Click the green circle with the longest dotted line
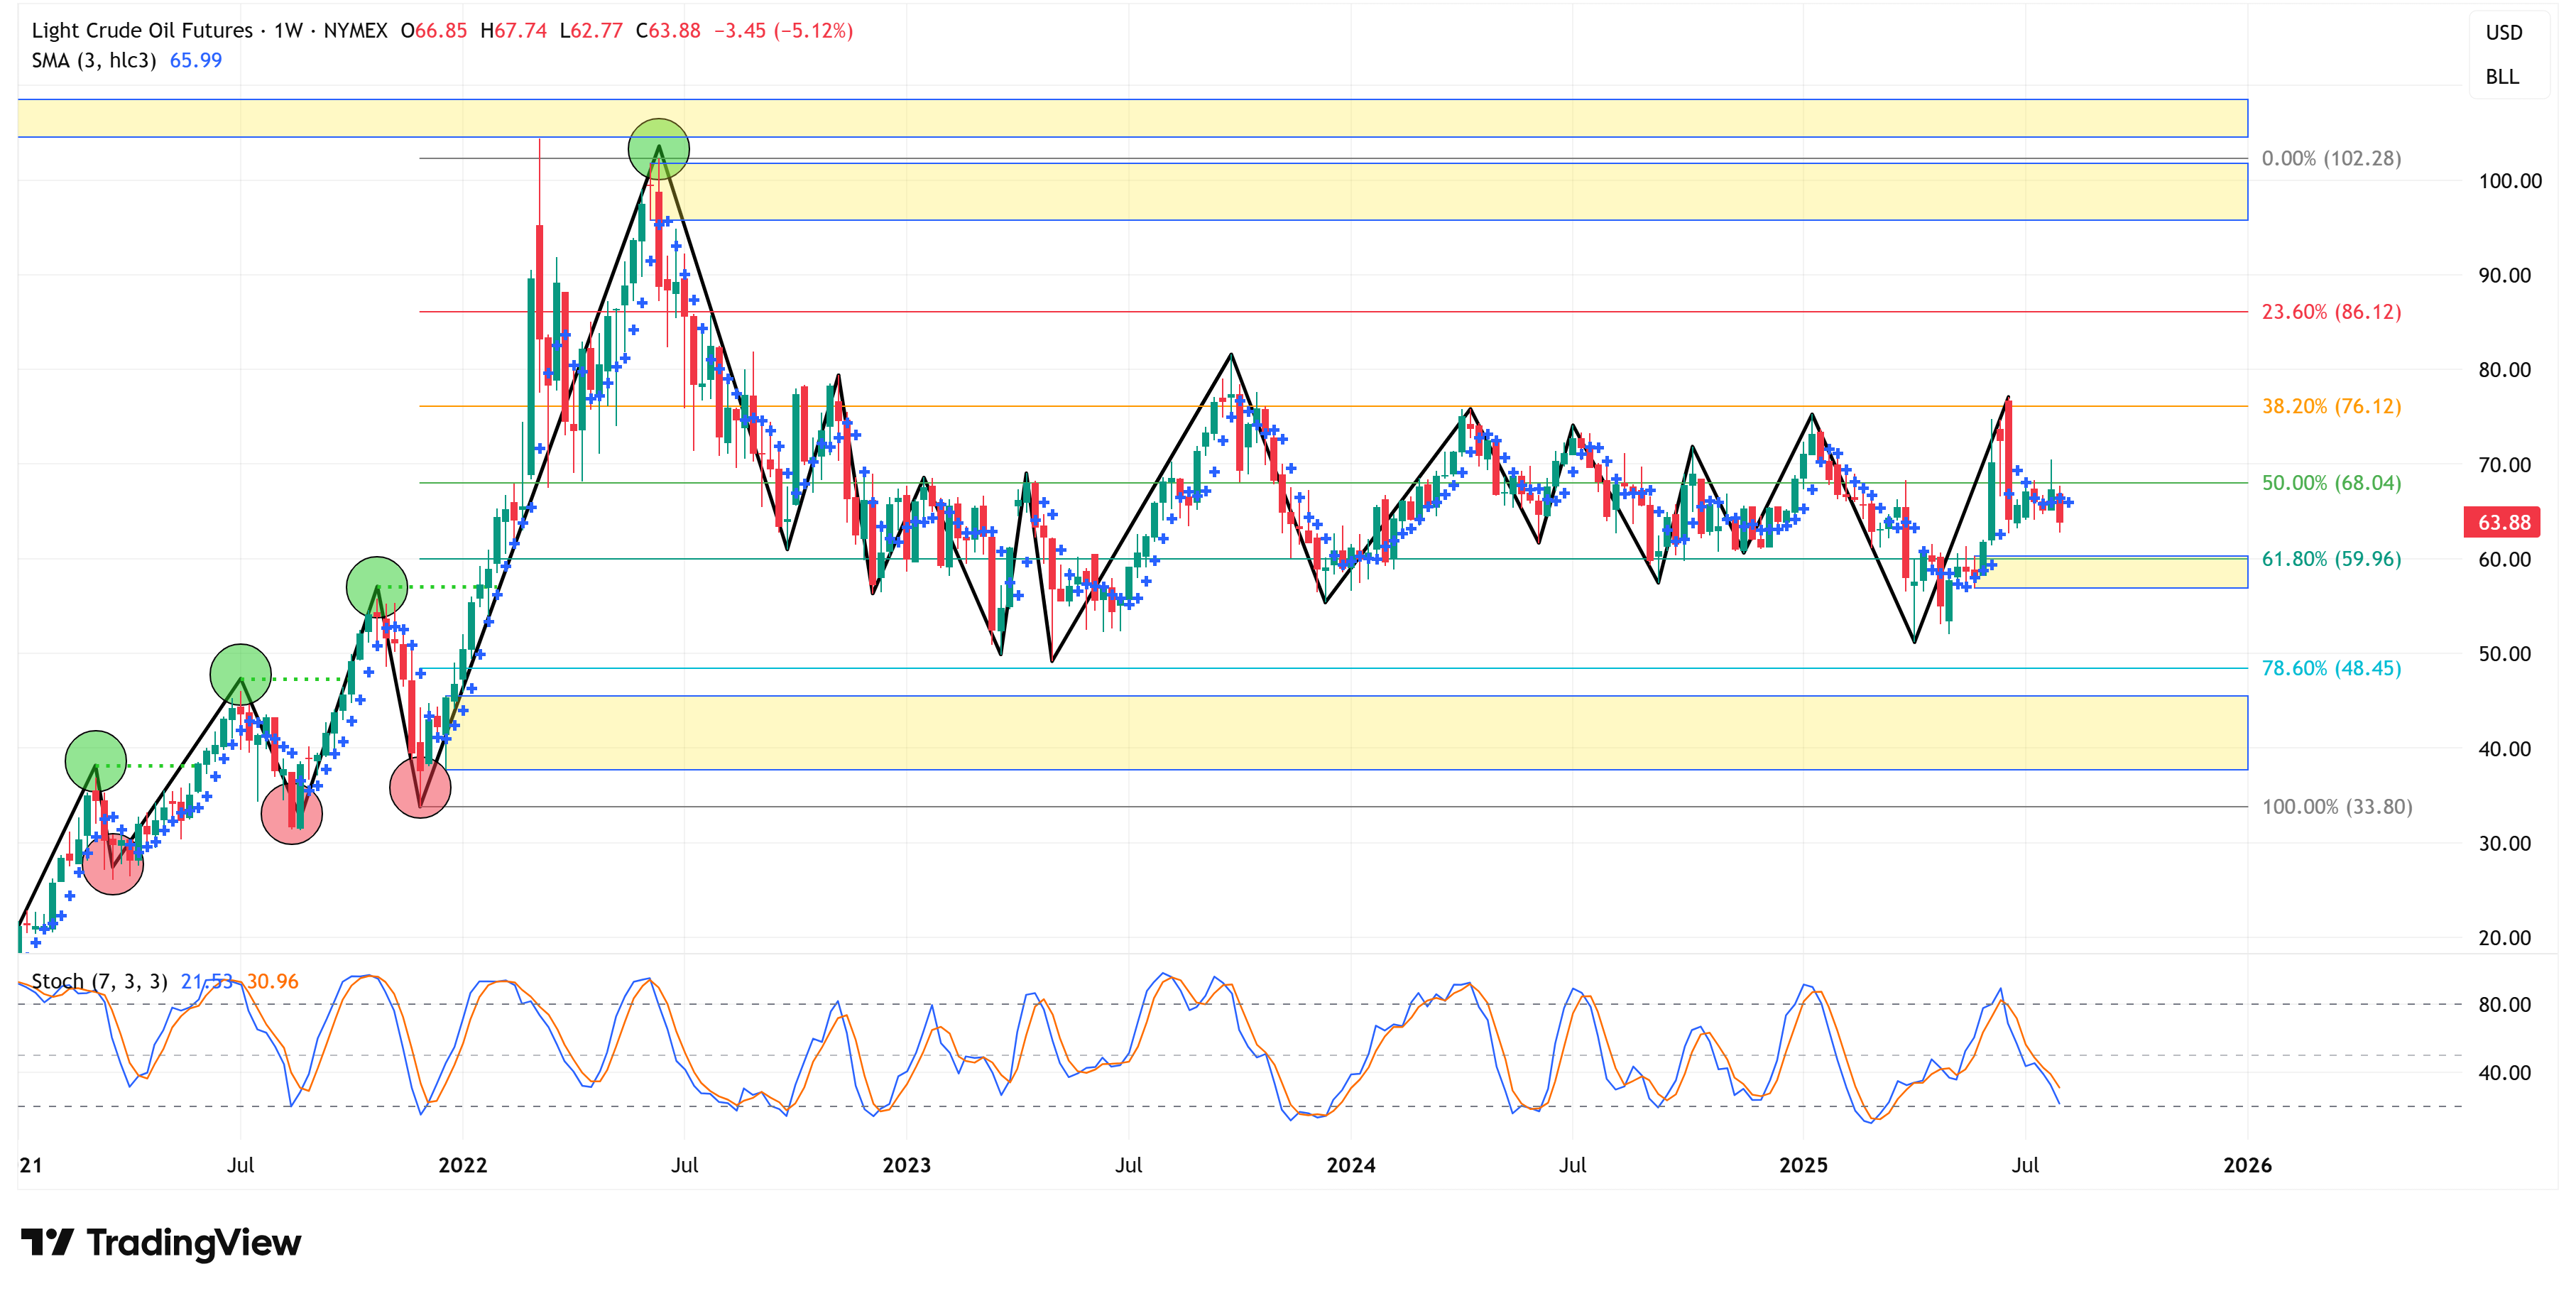This screenshot has height=1296, width=2576. (376, 587)
